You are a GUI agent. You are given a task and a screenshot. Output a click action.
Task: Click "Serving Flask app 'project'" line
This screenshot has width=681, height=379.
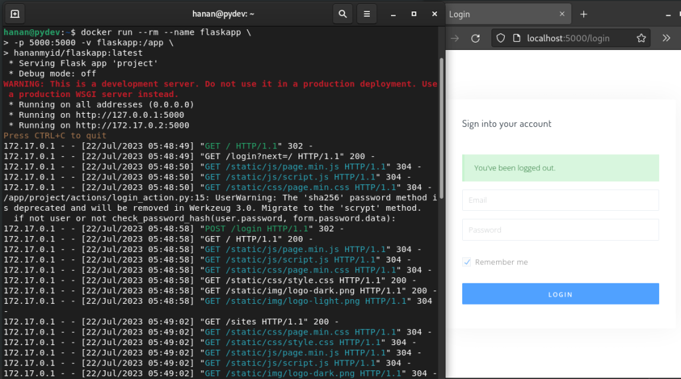(83, 63)
